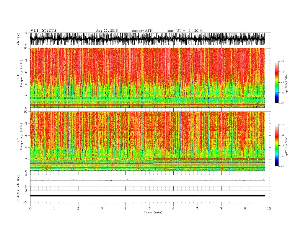Select the ch.2 "Frequency (kHz)" axis label
Viewport: 303px width, 234px height.
point(21,136)
